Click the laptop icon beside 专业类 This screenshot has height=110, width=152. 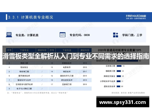(9, 35)
